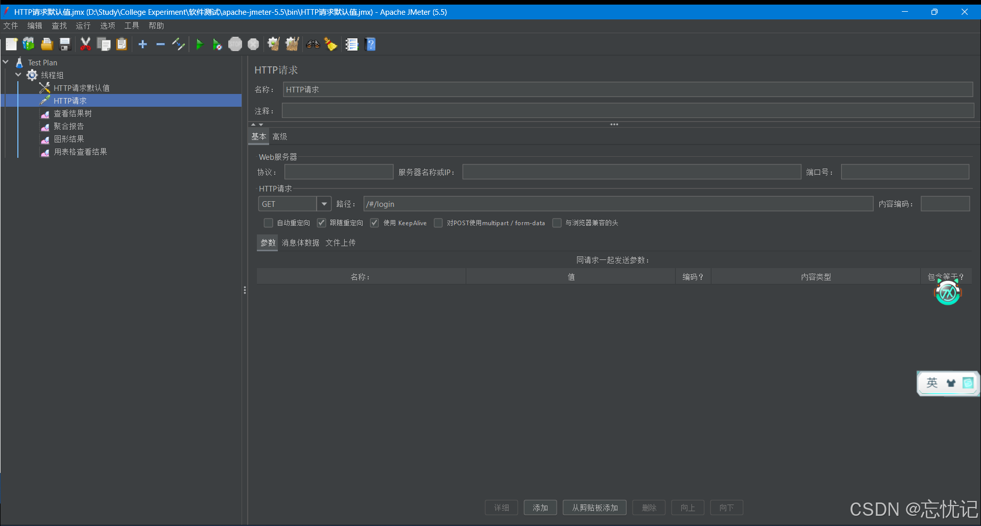Click the 向上 button
This screenshot has height=526, width=981.
pos(688,508)
